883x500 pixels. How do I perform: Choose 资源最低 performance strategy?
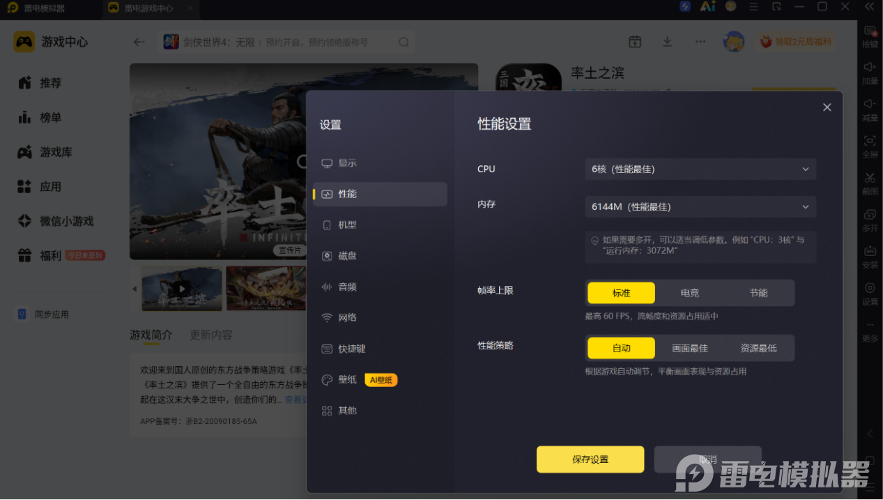tap(758, 348)
